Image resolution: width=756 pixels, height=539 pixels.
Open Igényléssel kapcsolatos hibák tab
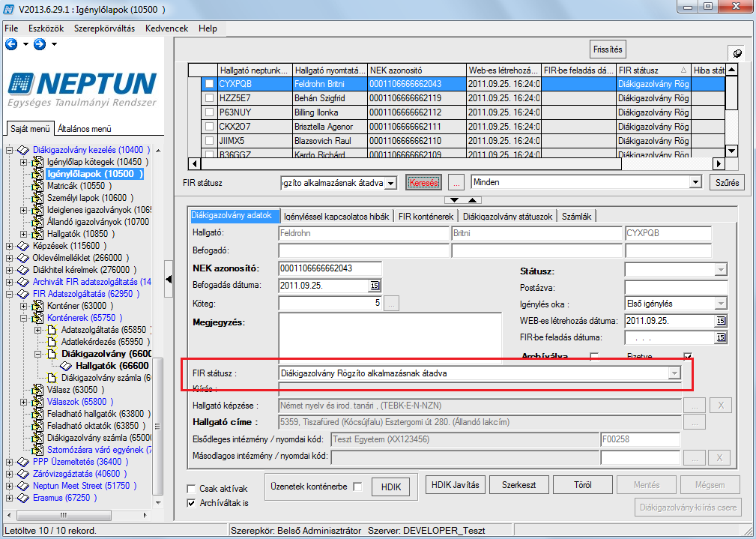(x=336, y=217)
